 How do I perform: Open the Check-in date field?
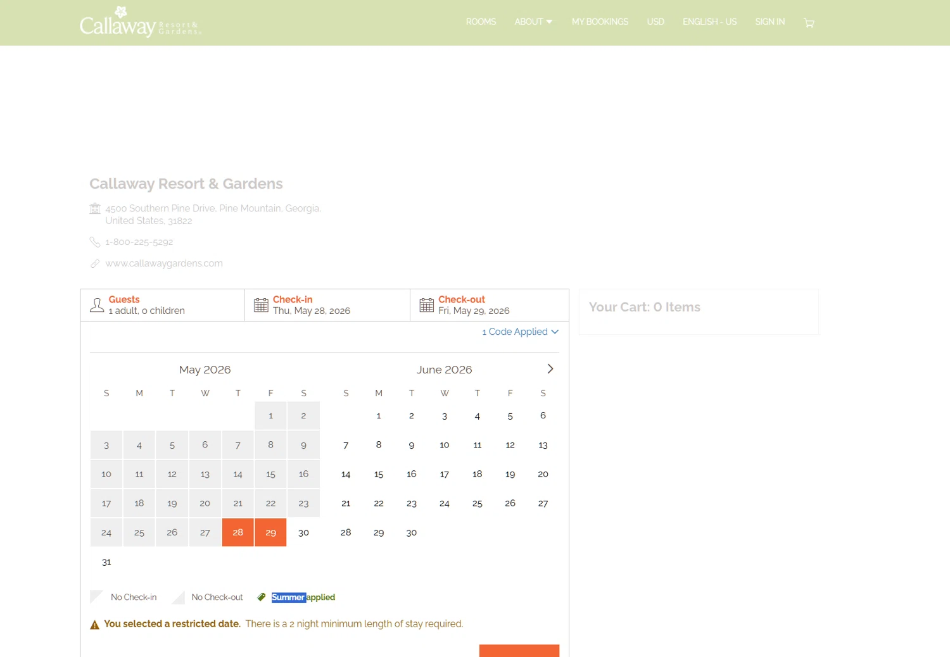[x=327, y=305]
